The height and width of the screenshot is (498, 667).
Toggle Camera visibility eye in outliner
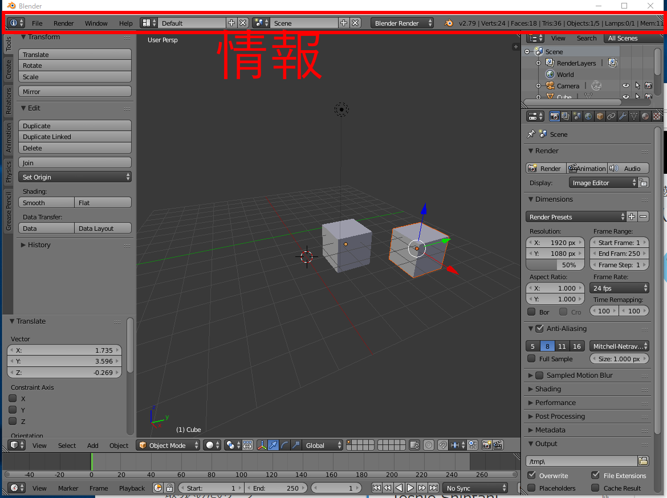pyautogui.click(x=626, y=85)
